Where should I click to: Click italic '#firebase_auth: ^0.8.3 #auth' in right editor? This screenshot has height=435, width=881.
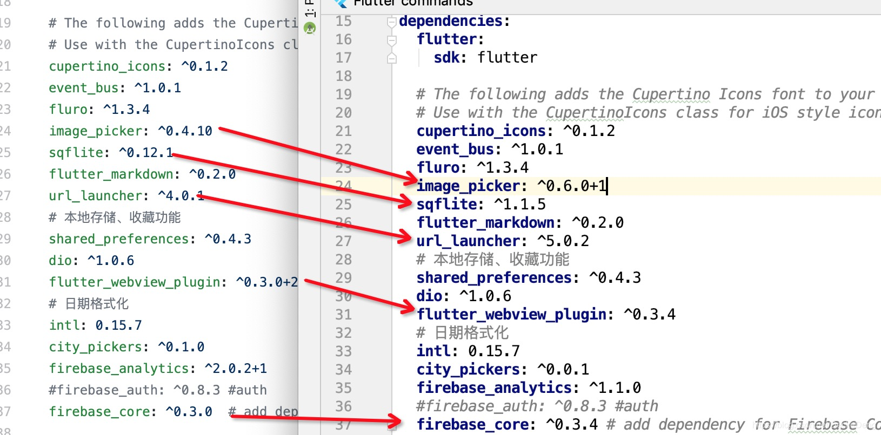point(537,406)
